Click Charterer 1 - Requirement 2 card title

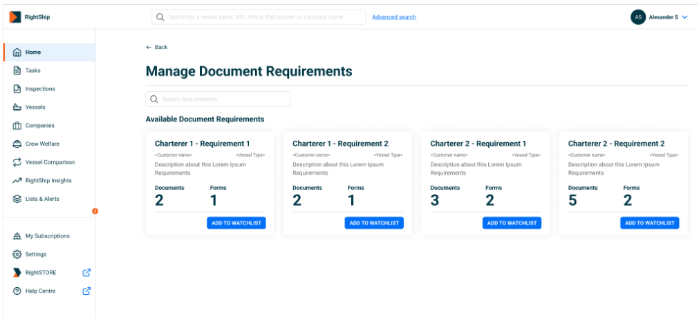[x=341, y=144]
